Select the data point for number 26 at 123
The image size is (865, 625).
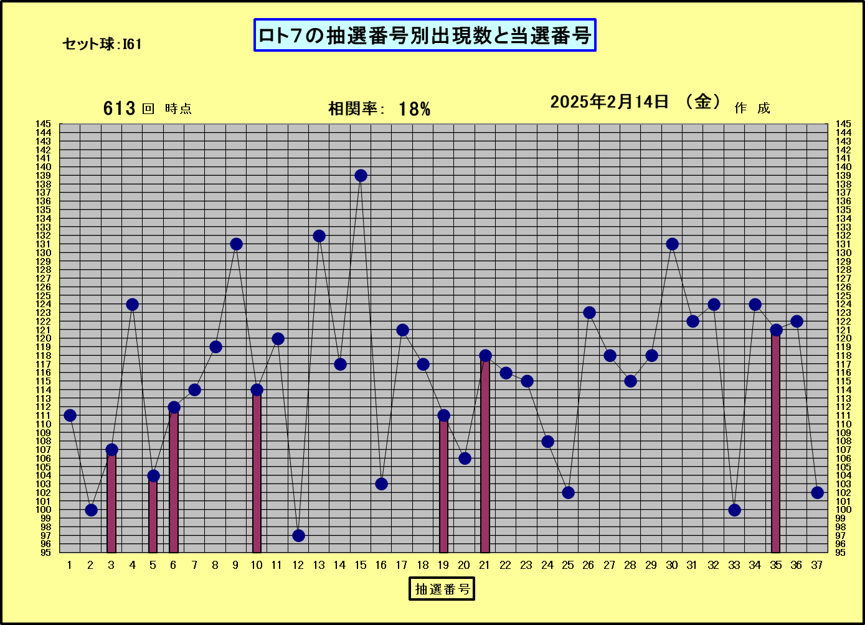point(589,313)
